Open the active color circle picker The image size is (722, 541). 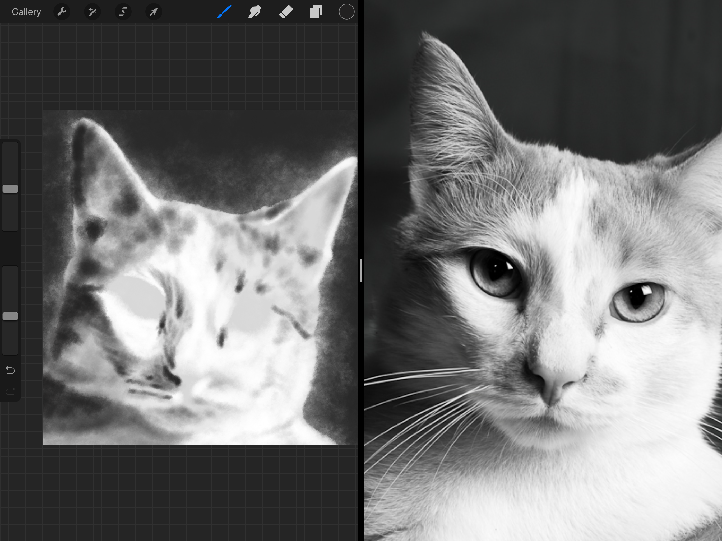click(346, 12)
